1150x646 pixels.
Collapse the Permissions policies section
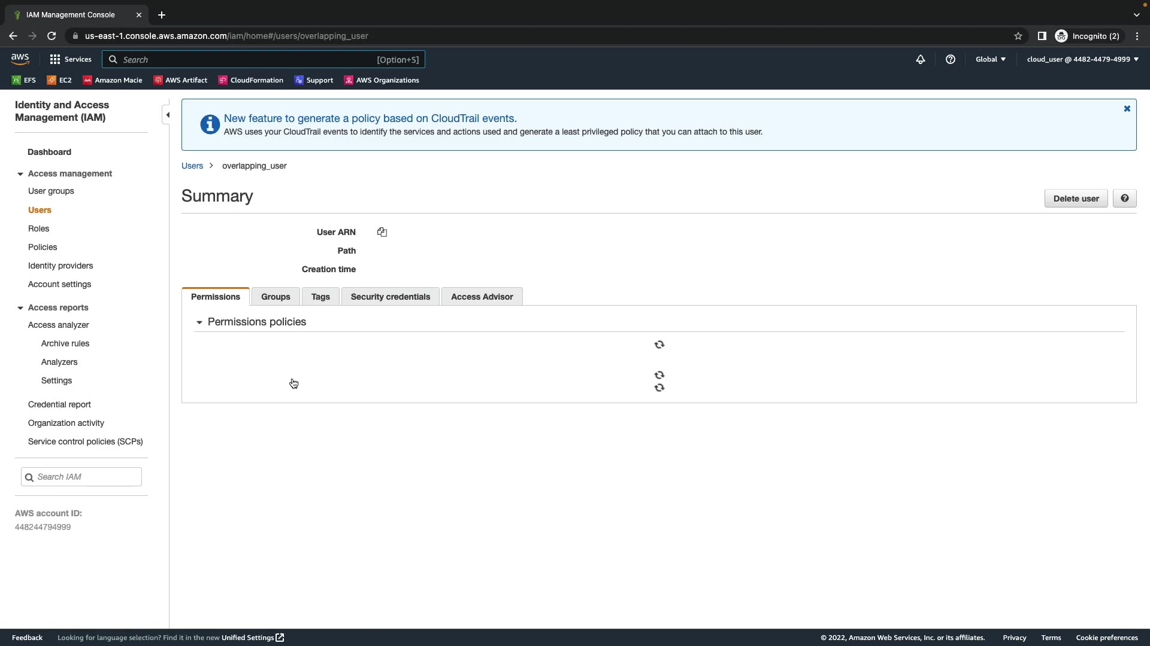click(199, 322)
